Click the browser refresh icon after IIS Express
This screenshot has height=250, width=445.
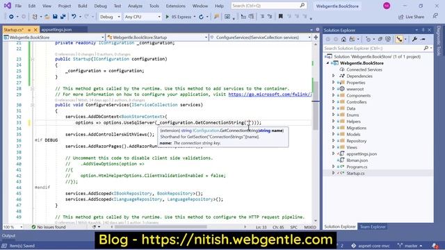[x=201, y=17]
